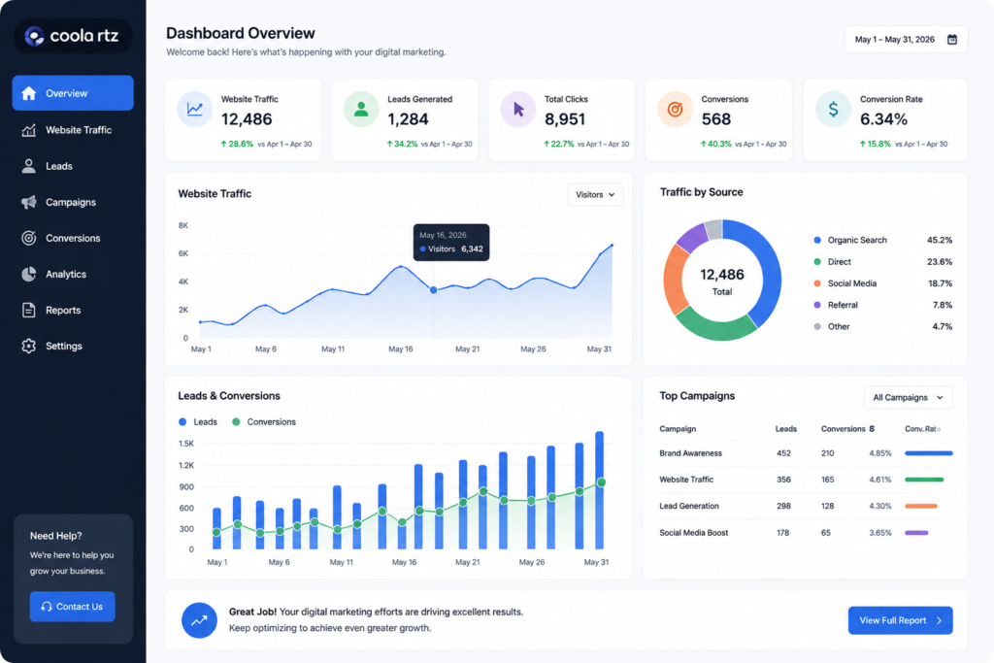
Task: Click the Campaign column header
Action: [678, 429]
